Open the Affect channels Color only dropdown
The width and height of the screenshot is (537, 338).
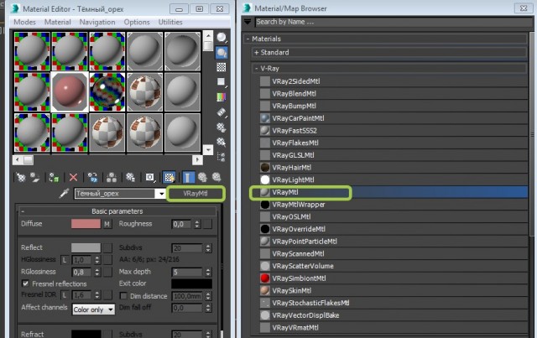click(x=93, y=309)
